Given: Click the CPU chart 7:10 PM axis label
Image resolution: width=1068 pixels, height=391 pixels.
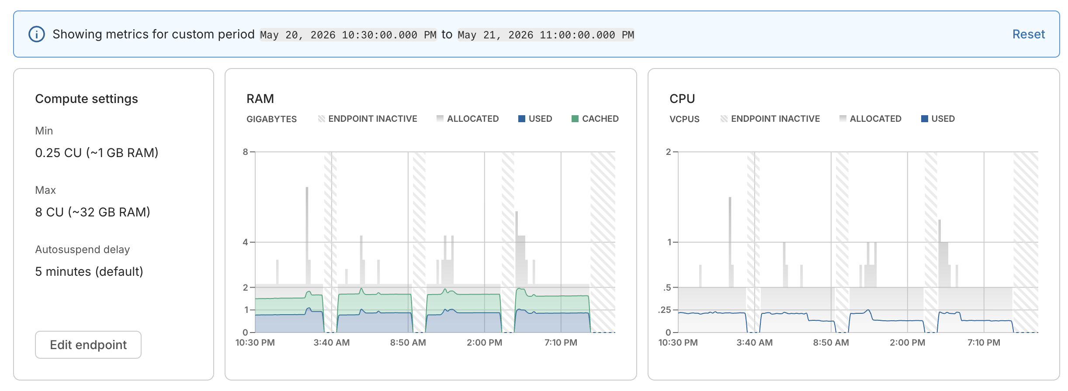Looking at the screenshot, I should pos(984,343).
